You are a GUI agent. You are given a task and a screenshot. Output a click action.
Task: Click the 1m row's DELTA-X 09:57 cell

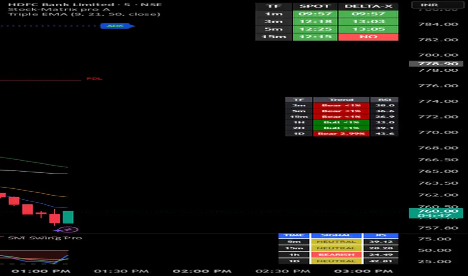[368, 14]
